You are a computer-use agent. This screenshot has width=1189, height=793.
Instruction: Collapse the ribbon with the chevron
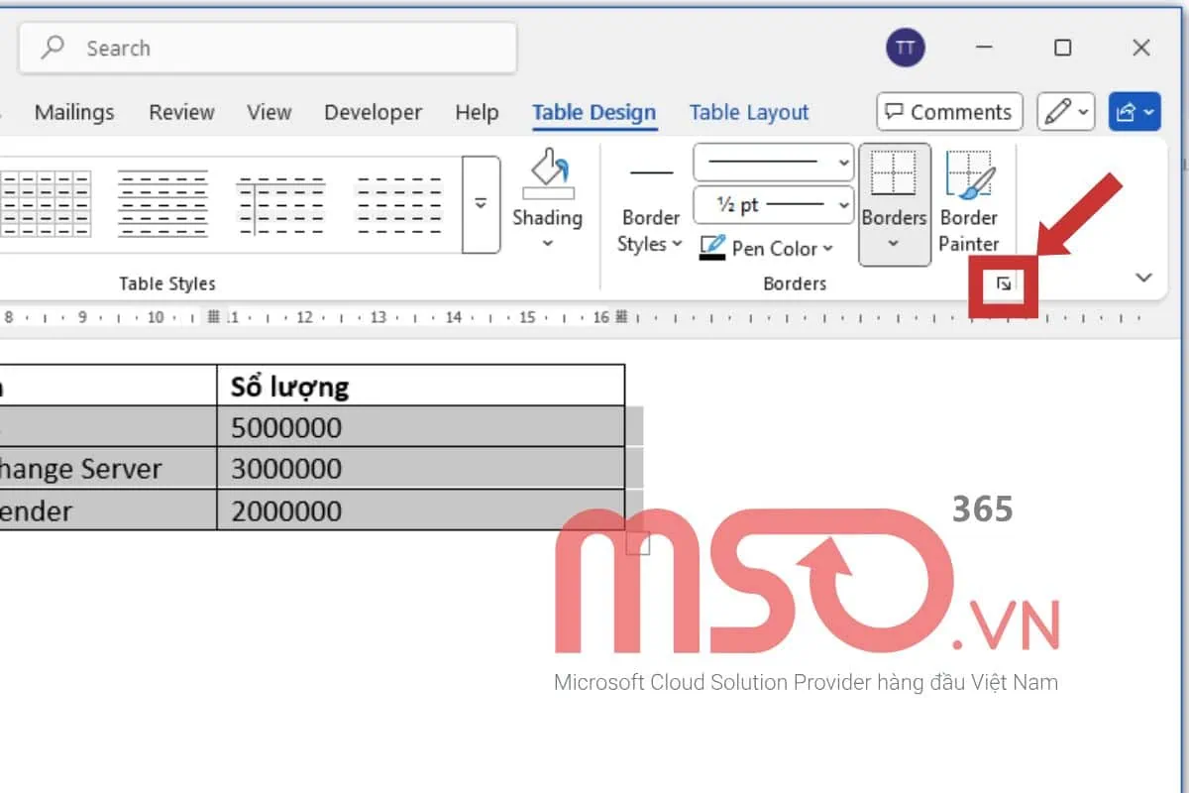click(x=1143, y=278)
